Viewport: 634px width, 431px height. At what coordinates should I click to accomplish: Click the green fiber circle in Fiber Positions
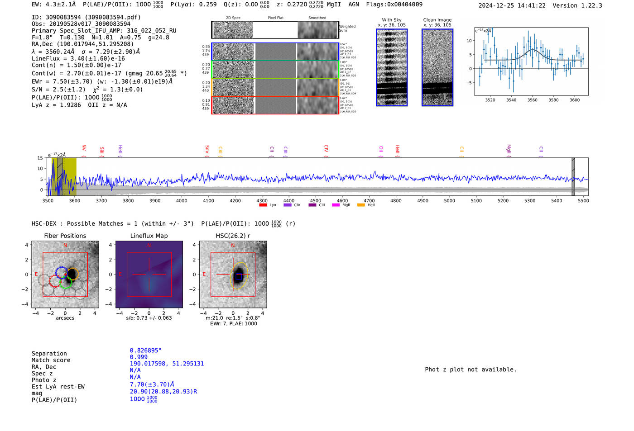tap(66, 283)
